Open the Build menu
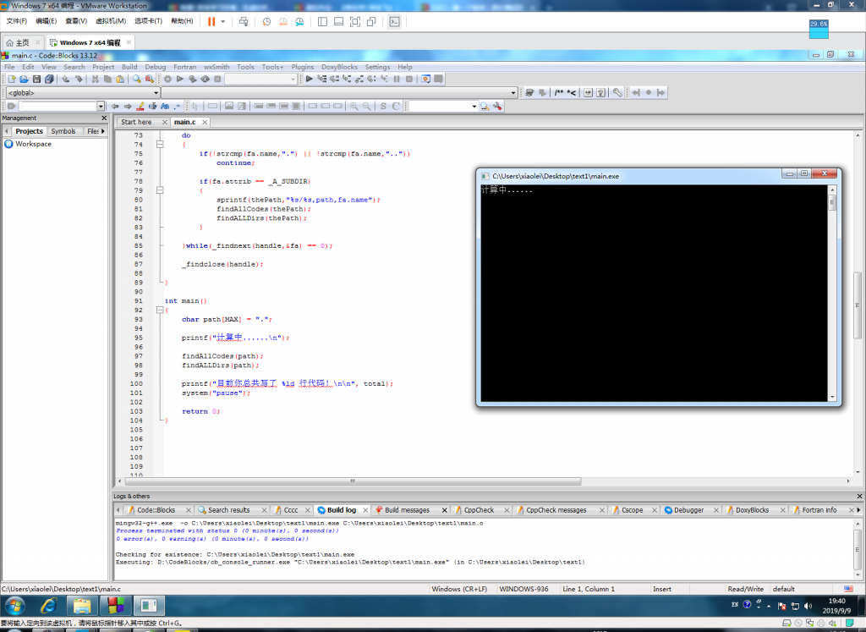The width and height of the screenshot is (866, 632). pyautogui.click(x=129, y=67)
